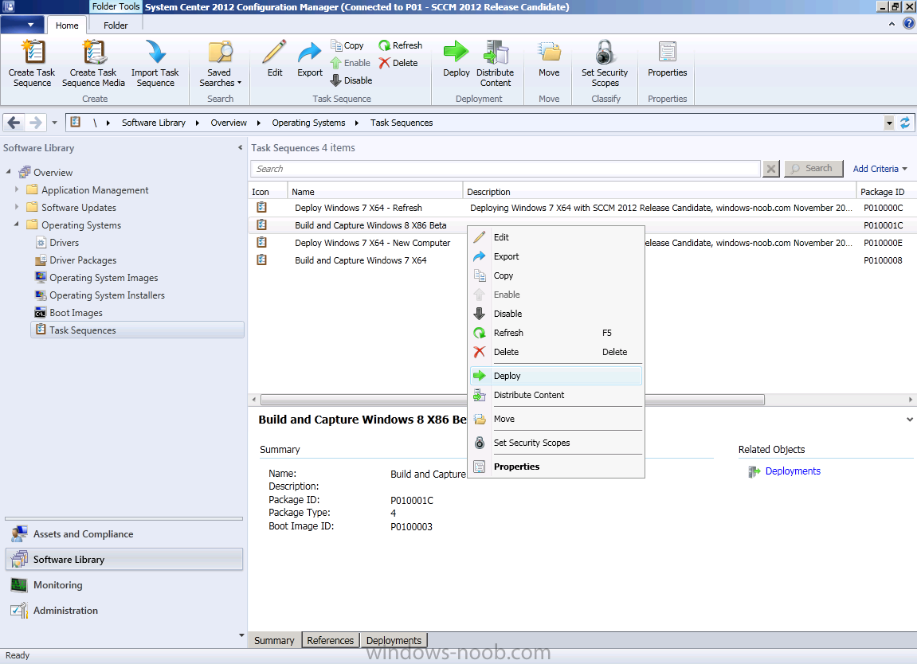917x664 pixels.
Task: Switch to the Monitoring workspace
Action: (124, 585)
